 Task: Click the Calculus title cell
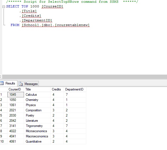pyautogui.click(x=37, y=95)
